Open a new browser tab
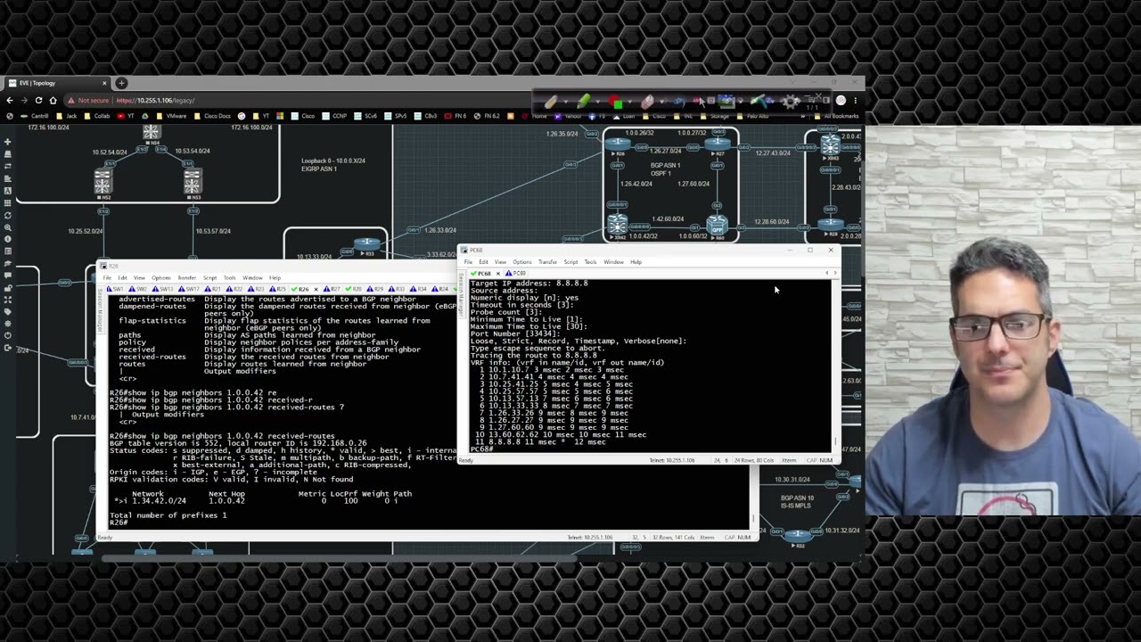This screenshot has width=1141, height=642. (x=121, y=83)
